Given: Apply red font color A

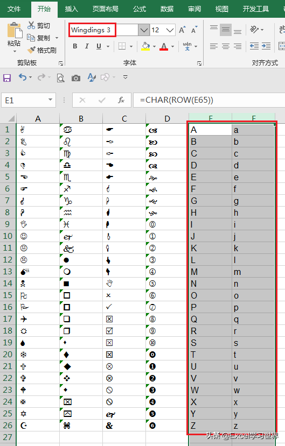Looking at the screenshot, I should [164, 46].
